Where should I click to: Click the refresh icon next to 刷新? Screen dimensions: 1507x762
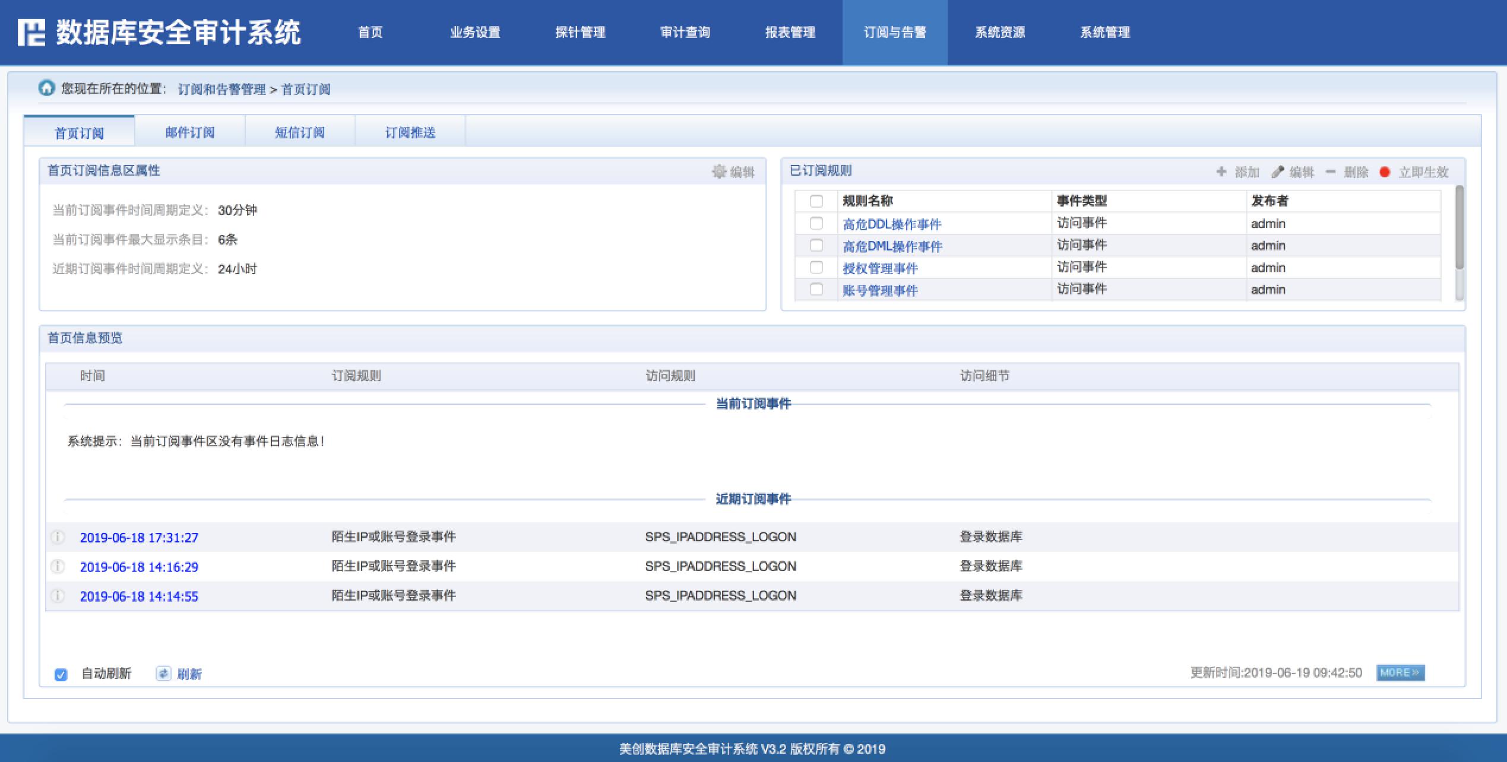(163, 673)
